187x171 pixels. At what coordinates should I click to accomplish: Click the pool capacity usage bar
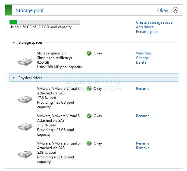point(45,22)
